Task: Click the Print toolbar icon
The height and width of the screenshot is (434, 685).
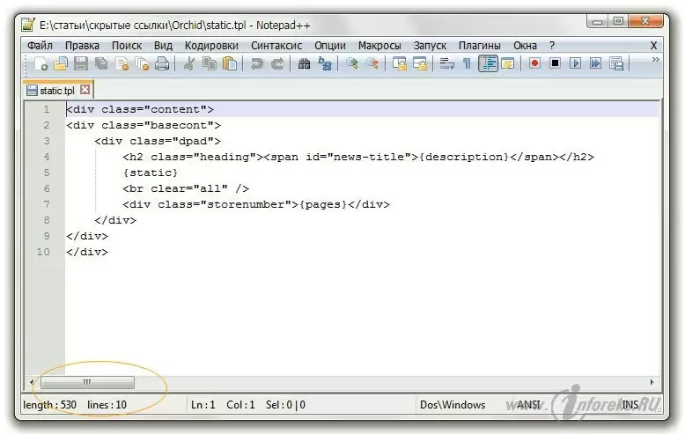Action: click(162, 63)
